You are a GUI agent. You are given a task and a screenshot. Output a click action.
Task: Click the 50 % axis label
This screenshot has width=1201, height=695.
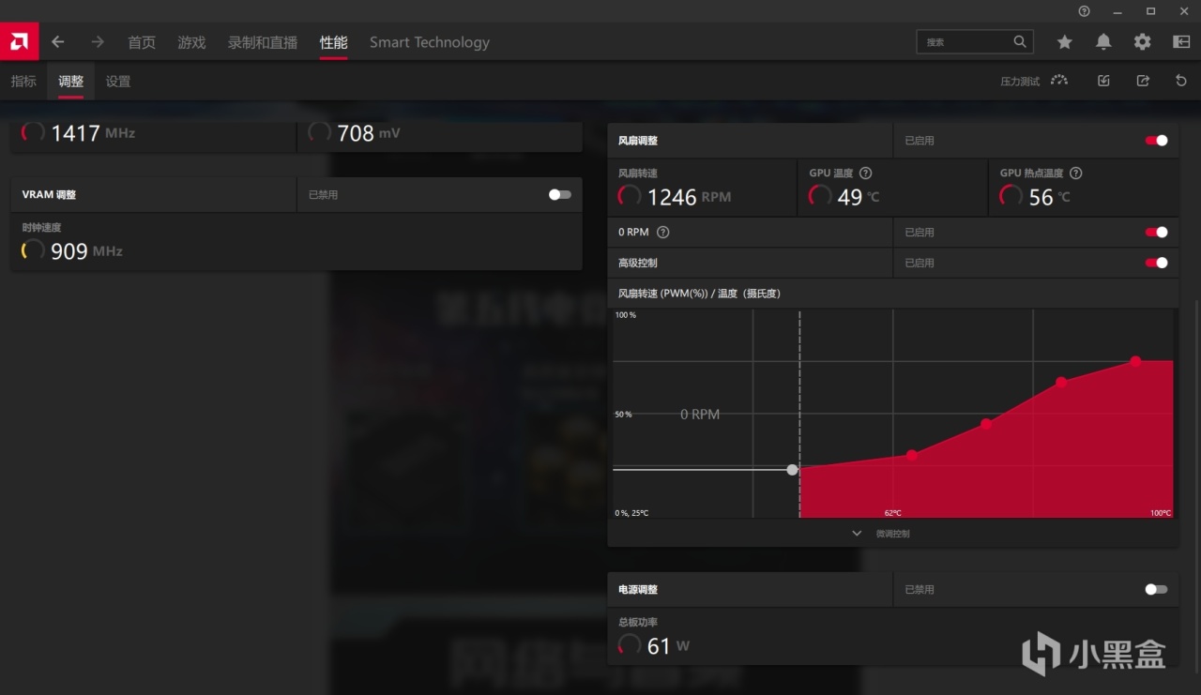(x=623, y=415)
